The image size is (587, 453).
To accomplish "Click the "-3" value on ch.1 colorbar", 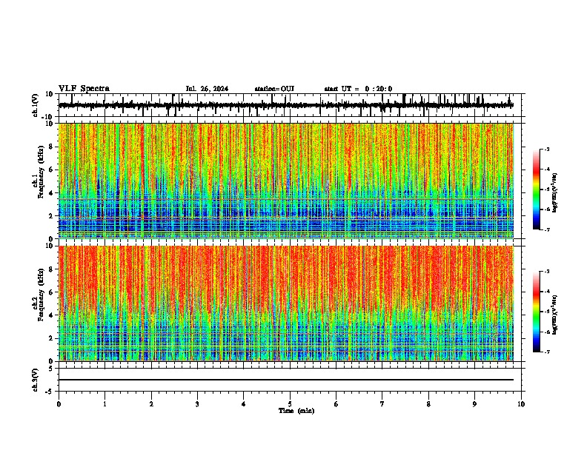I will 547,149.
